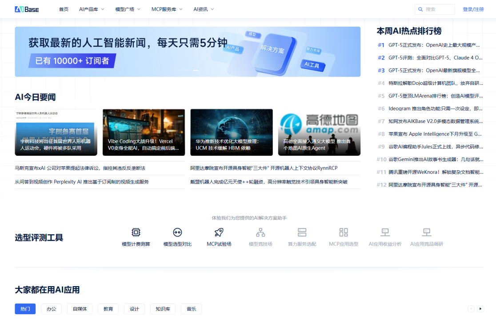Open ranking #3 GPT-5 旗舰模型 article
Screen dimensions: 496x319
pyautogui.click(x=430, y=71)
